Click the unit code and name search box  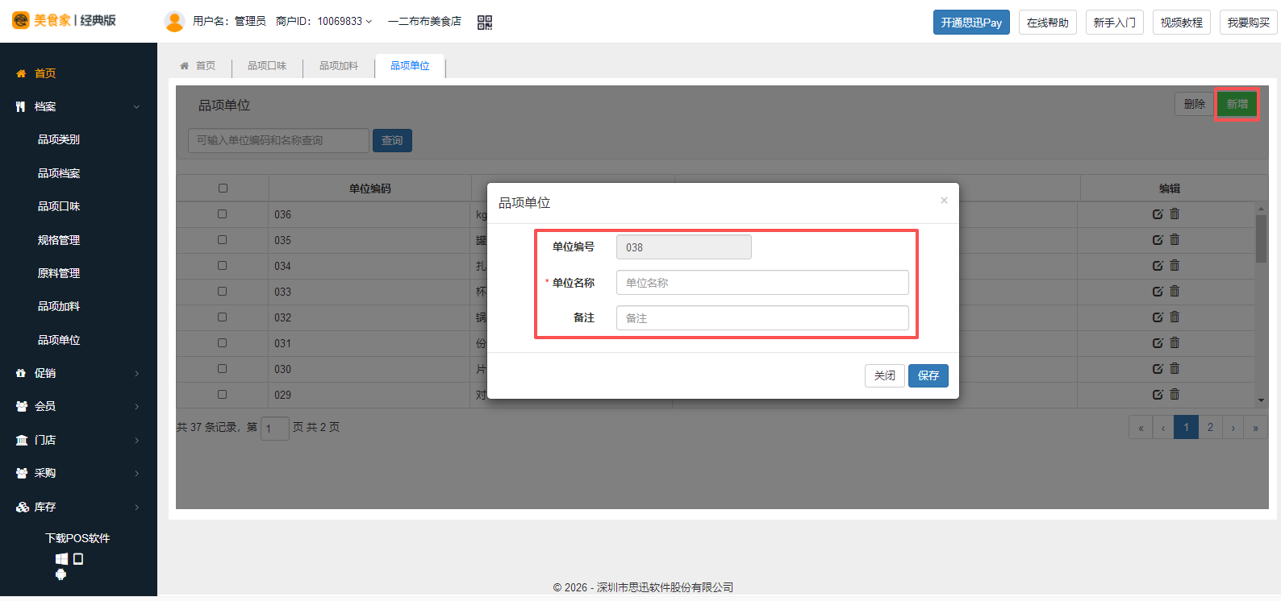pyautogui.click(x=278, y=141)
